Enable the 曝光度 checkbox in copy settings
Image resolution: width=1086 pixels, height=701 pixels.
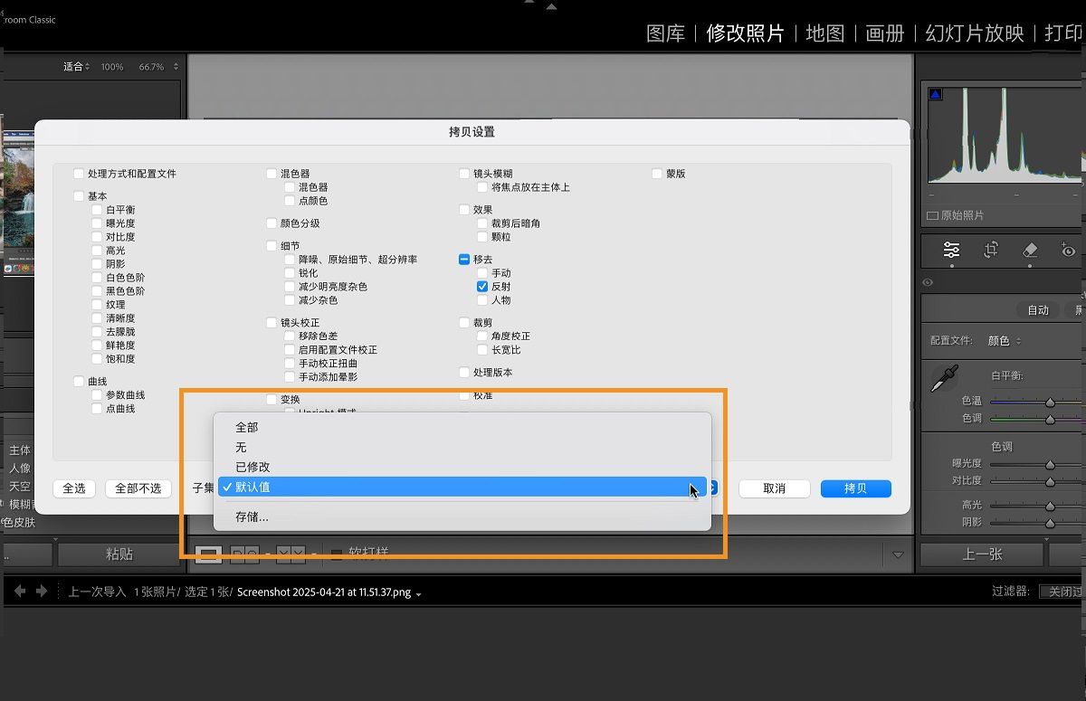pos(97,223)
